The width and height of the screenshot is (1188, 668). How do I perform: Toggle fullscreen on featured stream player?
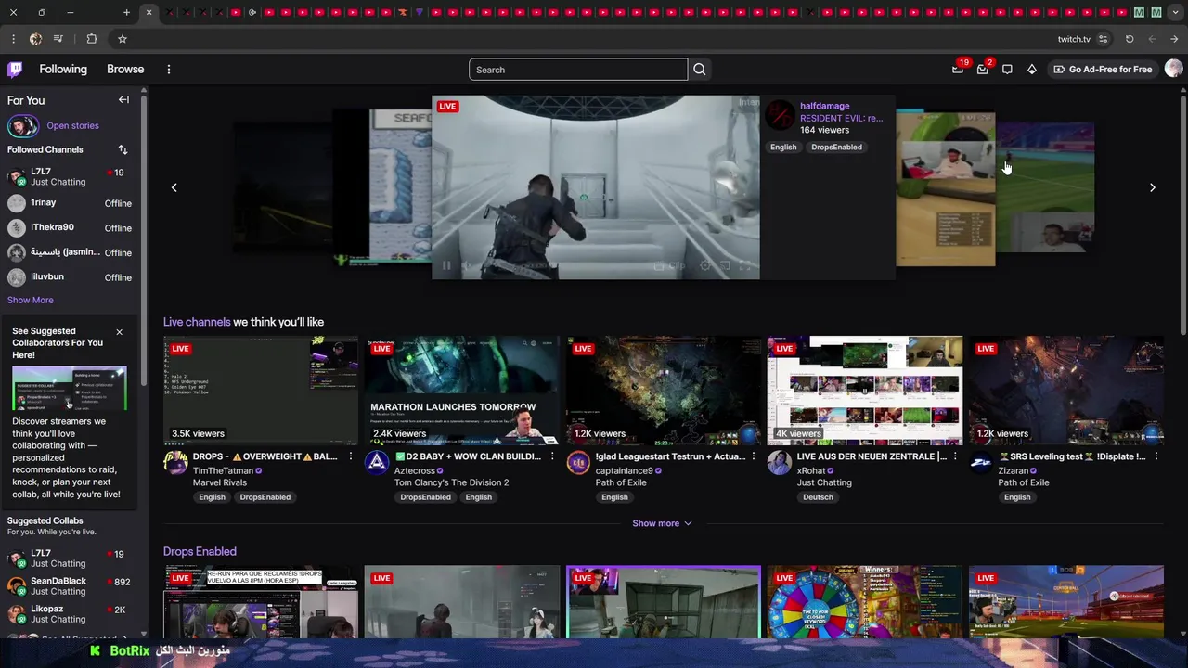744,266
